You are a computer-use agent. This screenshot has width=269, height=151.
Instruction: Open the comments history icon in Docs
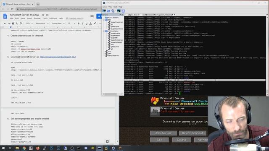(x=92, y=16)
